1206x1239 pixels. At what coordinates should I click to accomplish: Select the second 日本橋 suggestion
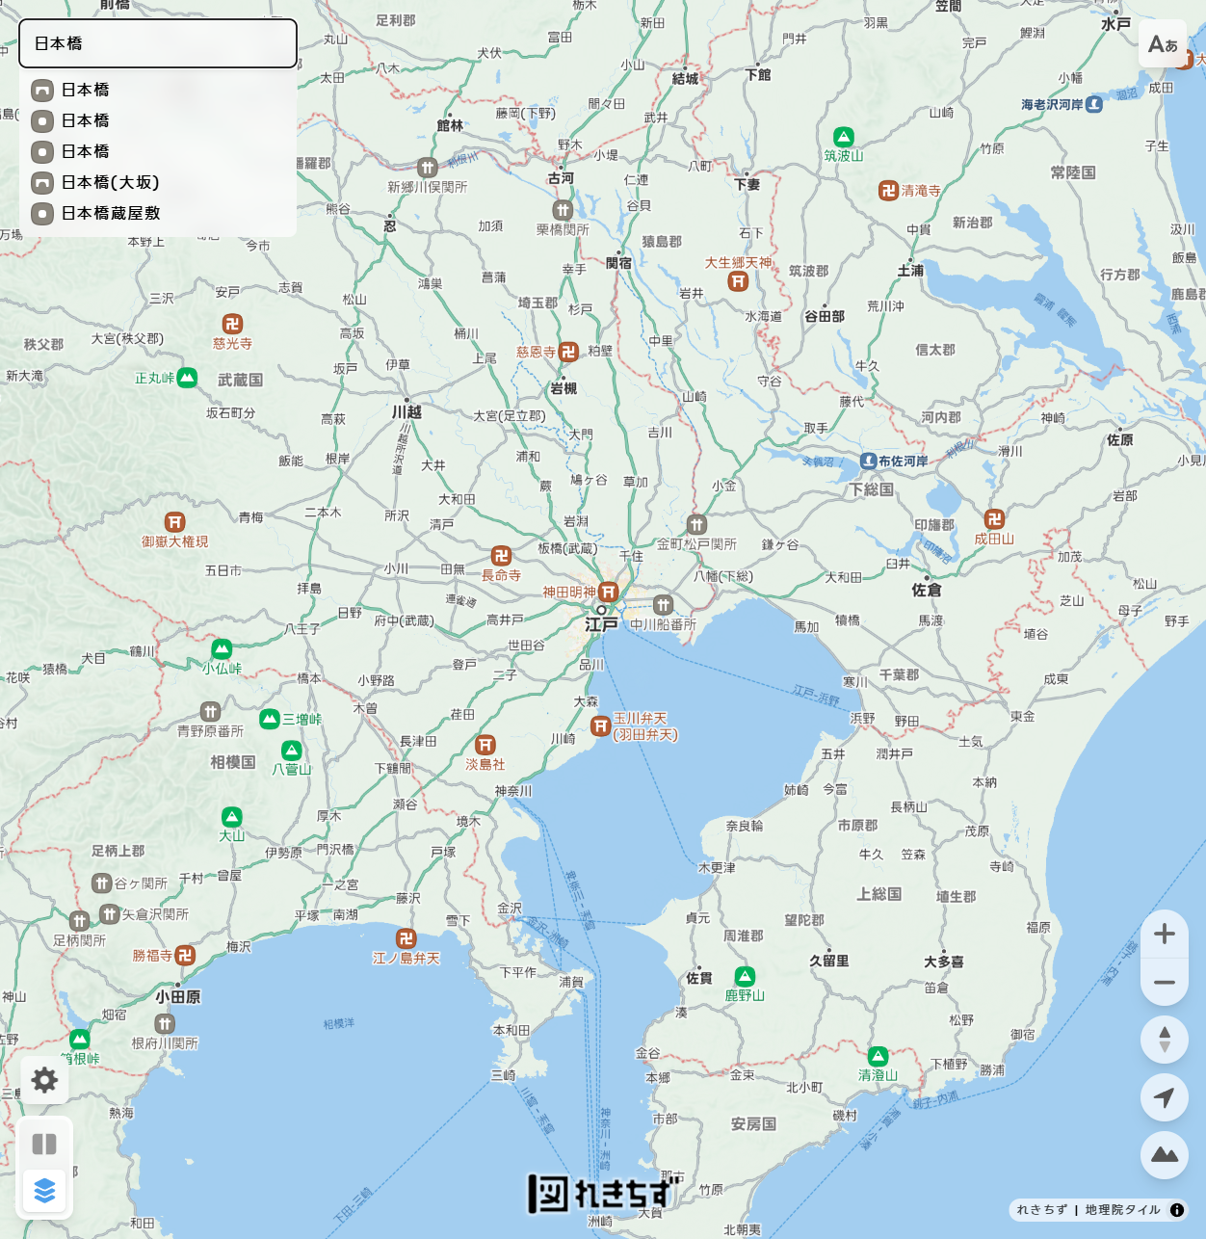85,120
